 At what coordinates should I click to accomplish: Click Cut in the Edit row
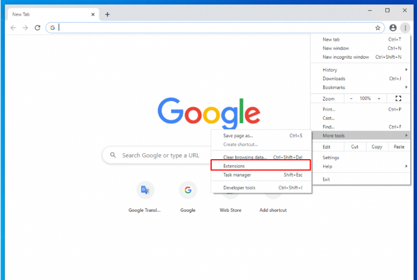click(x=355, y=147)
